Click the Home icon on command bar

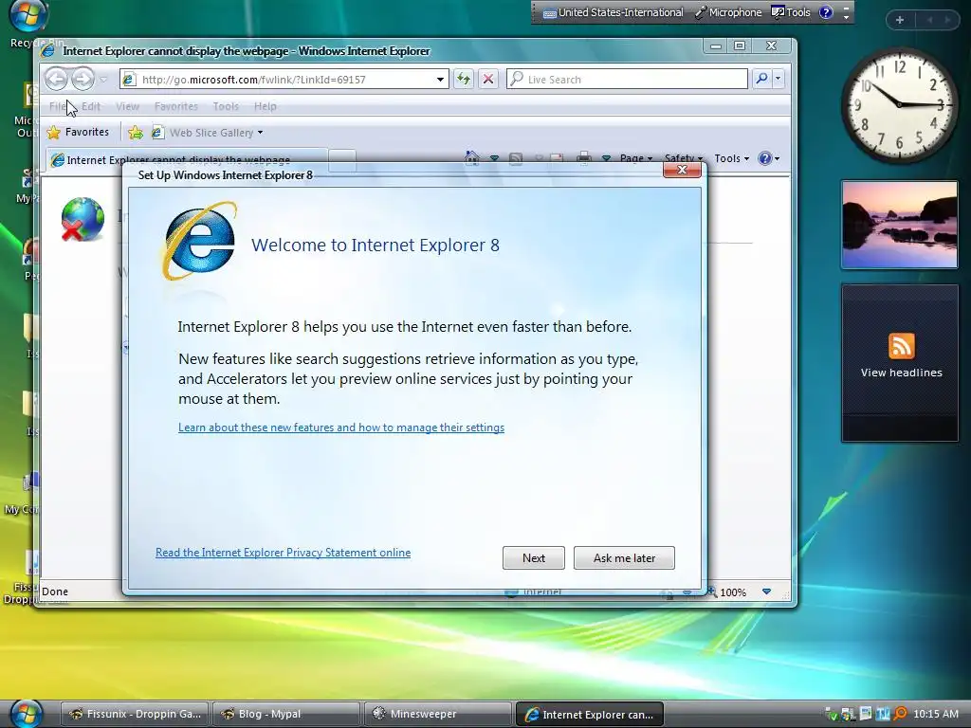472,158
